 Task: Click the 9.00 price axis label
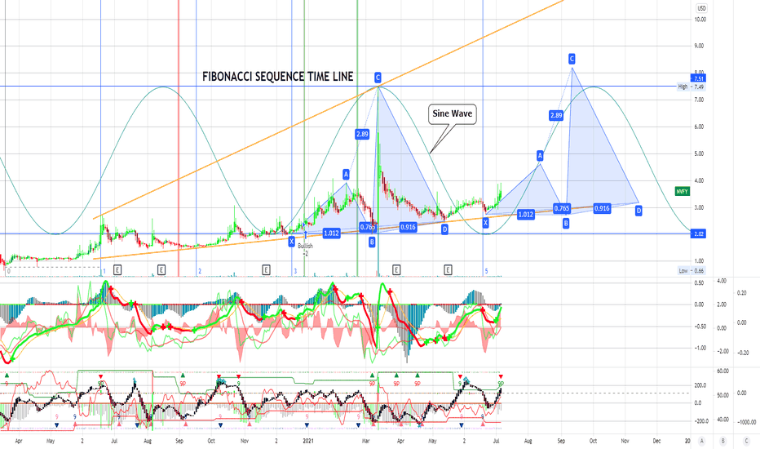point(699,46)
